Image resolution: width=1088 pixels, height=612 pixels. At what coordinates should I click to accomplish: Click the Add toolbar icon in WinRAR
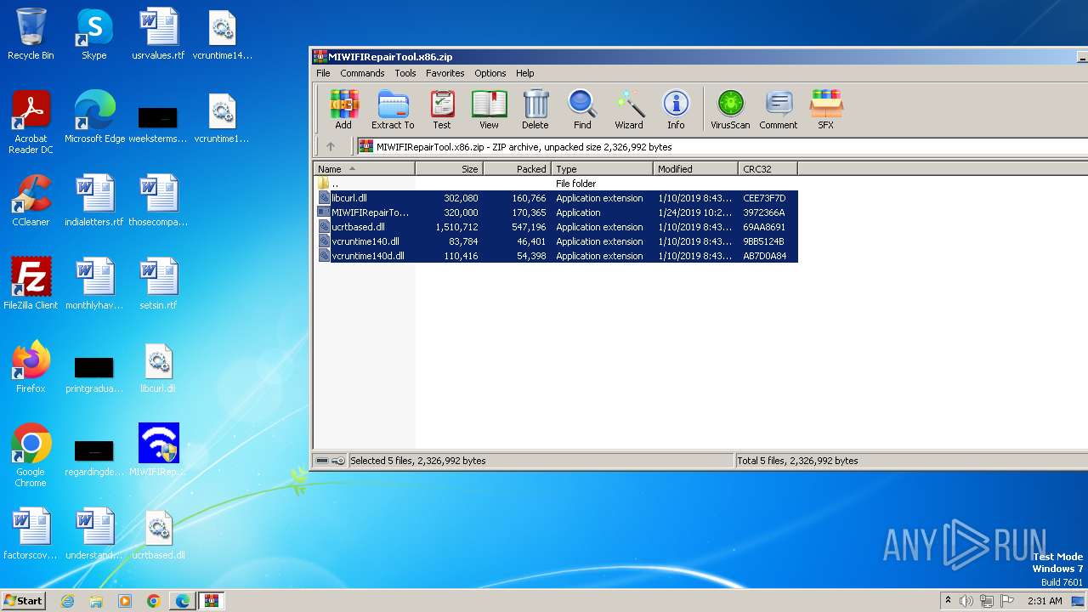[x=343, y=110]
